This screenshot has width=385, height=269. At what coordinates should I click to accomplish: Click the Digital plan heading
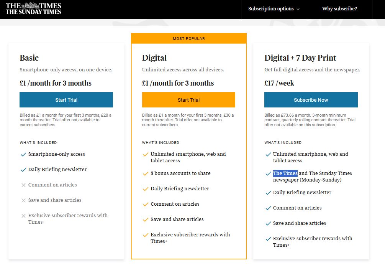click(x=154, y=58)
